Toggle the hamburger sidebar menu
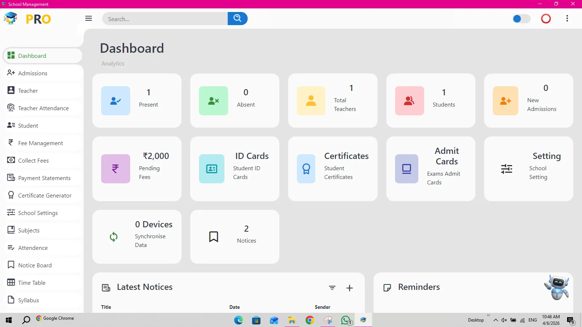The width and height of the screenshot is (582, 327). click(88, 18)
